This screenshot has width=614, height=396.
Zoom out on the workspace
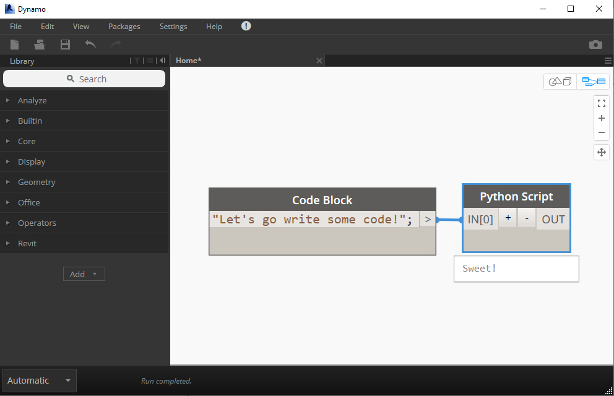602,132
